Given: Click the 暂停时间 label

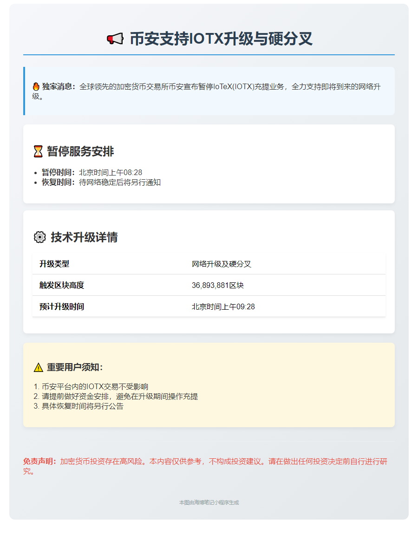Looking at the screenshot, I should coord(58,173).
